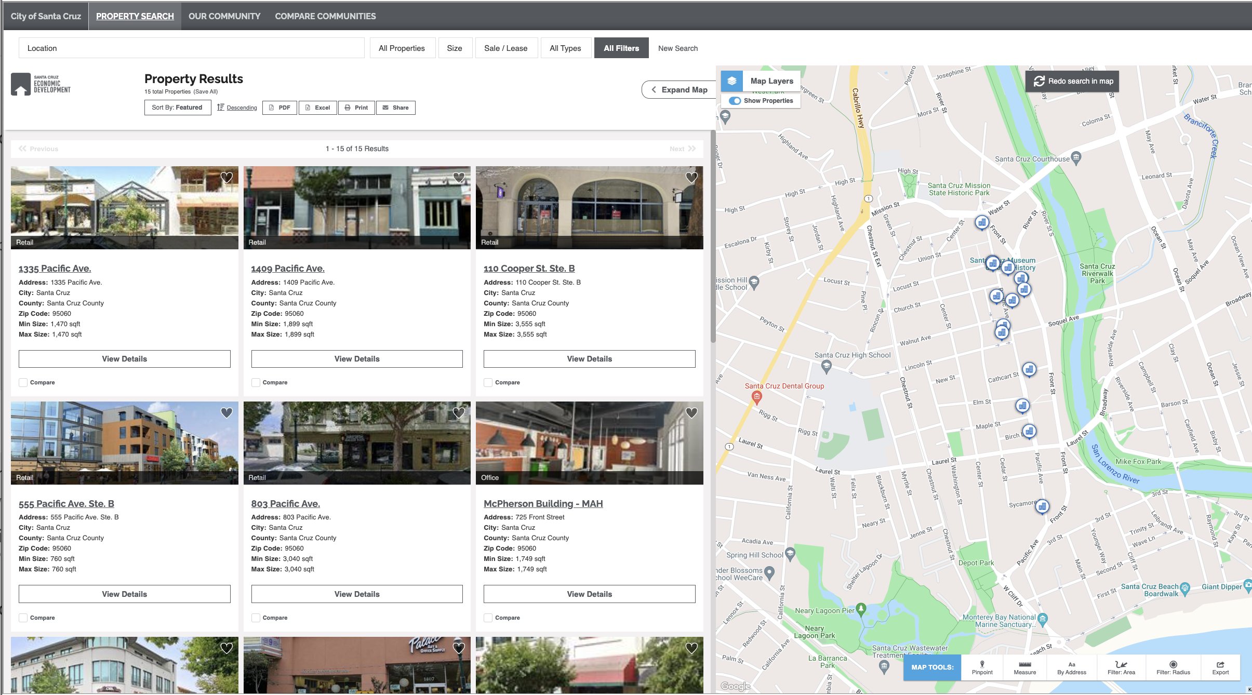The image size is (1252, 695).
Task: View Details for McPherson Building - MAH
Action: click(x=590, y=594)
